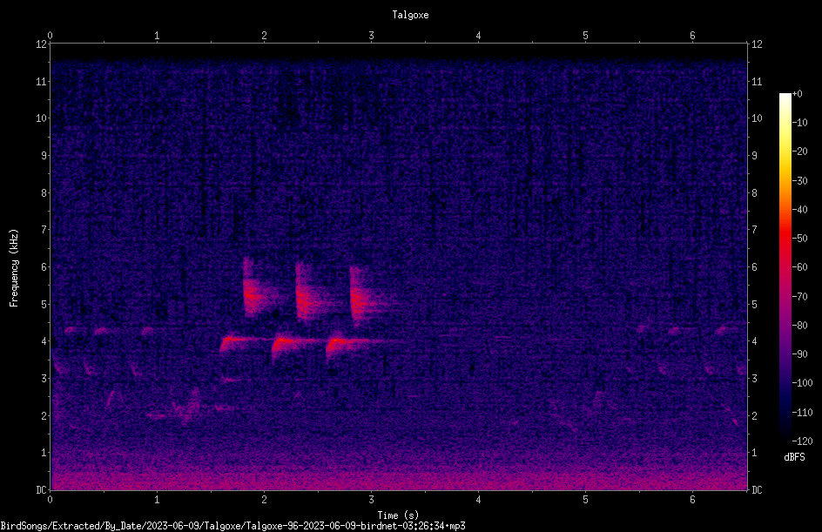Click the 6 kHz tick on right axis

[x=754, y=266]
